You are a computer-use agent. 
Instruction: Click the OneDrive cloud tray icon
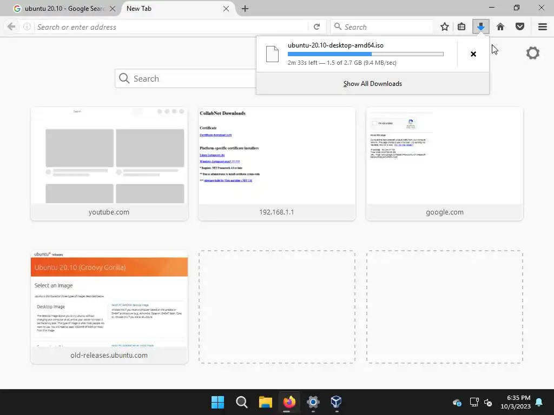click(x=457, y=402)
